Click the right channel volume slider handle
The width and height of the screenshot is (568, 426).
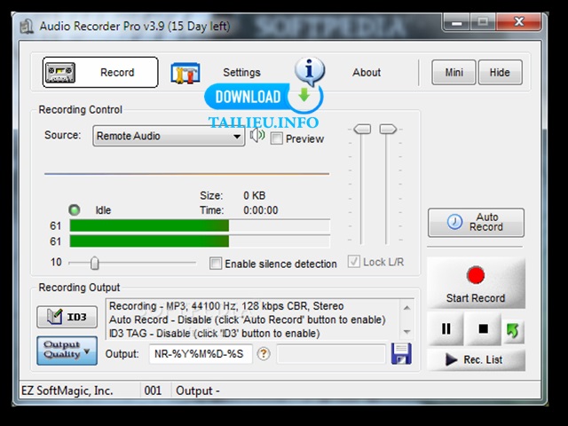pyautogui.click(x=388, y=129)
